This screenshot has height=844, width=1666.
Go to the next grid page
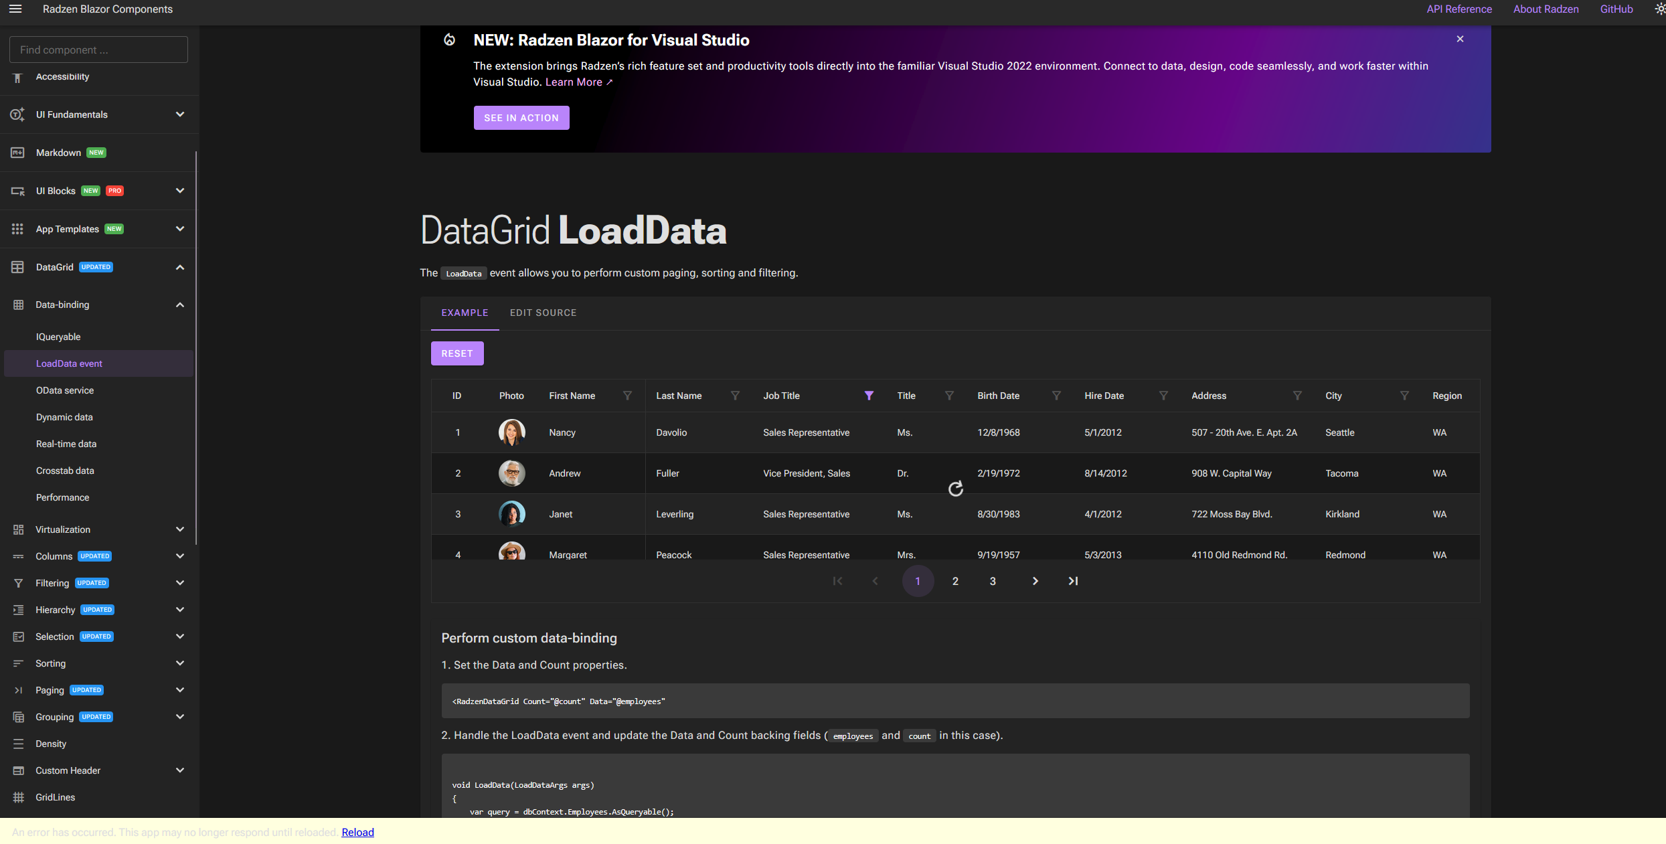pyautogui.click(x=1035, y=581)
